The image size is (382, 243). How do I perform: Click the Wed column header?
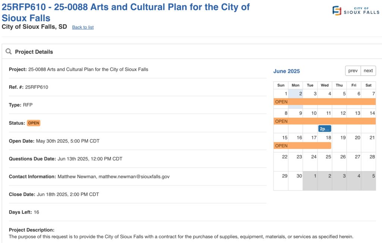[x=325, y=85]
